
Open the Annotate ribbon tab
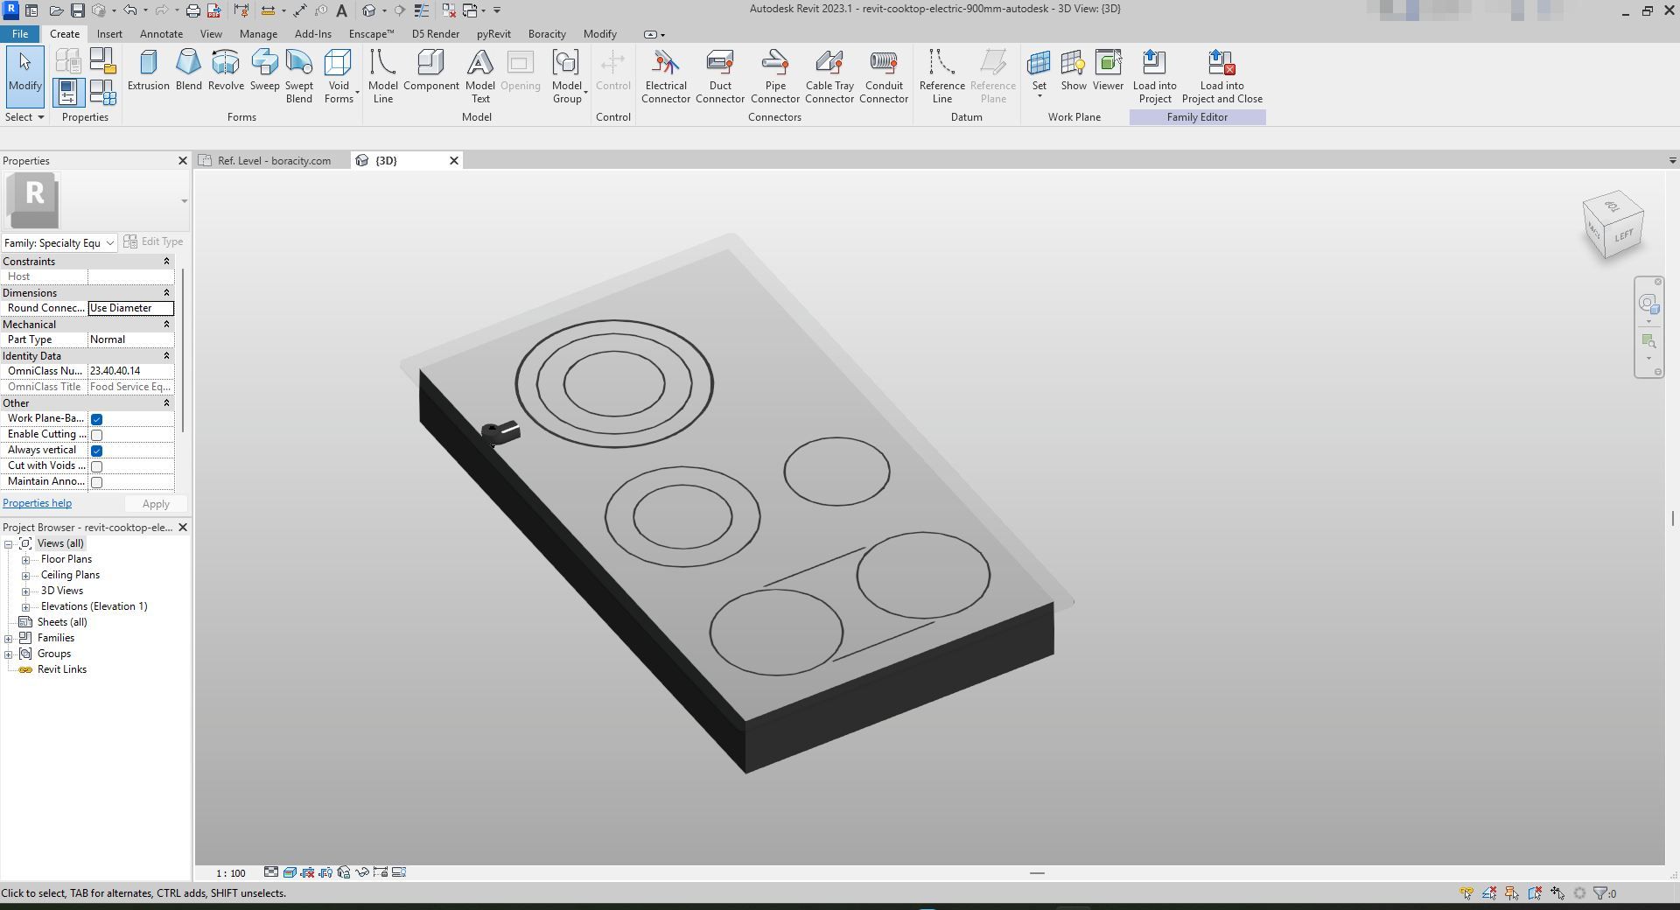161,34
